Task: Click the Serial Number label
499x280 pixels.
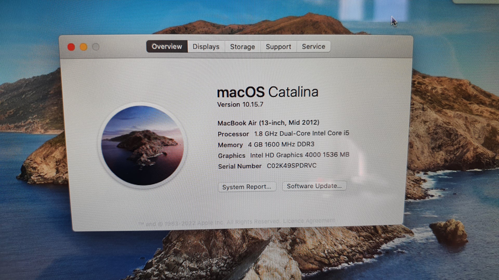Action: point(240,166)
